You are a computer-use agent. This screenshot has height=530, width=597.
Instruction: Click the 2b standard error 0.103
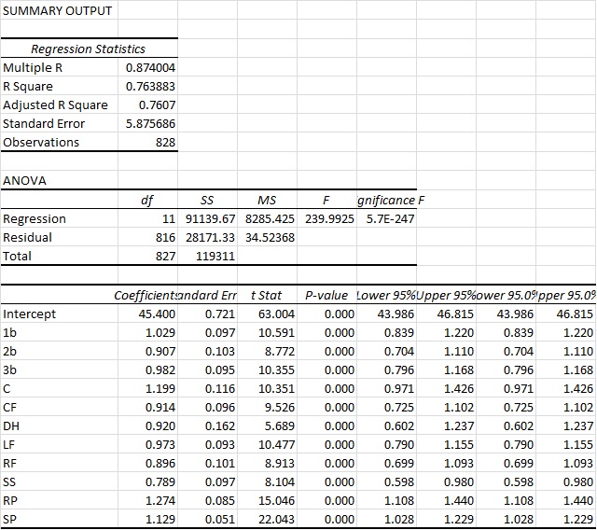220,352
